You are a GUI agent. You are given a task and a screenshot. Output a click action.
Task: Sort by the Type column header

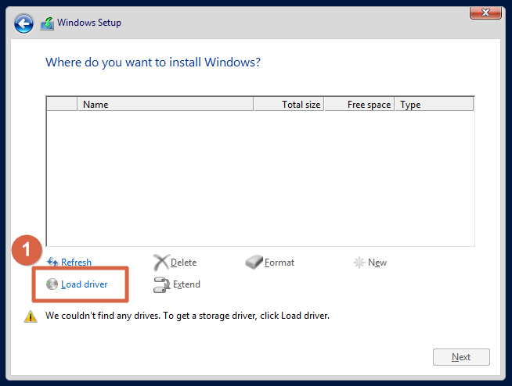coord(434,105)
